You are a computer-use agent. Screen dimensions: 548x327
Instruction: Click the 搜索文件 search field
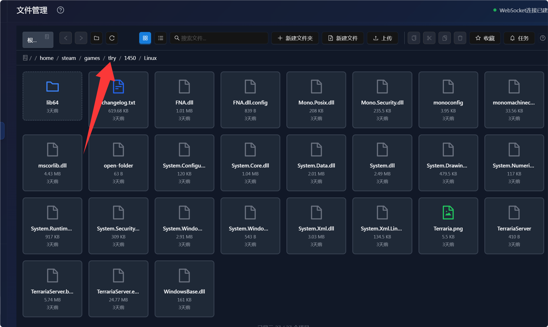click(x=219, y=38)
